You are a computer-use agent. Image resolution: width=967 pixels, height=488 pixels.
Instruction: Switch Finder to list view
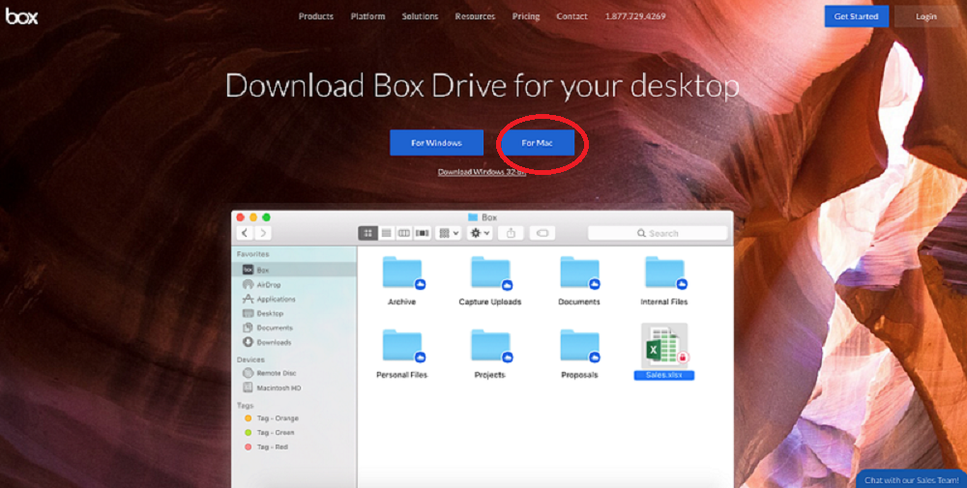[386, 233]
